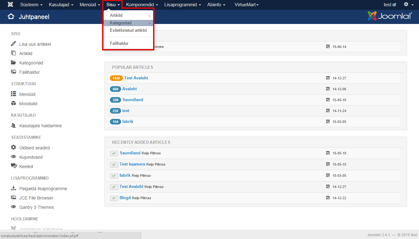Click the calendar icon in test 14-11-24 row
Image resolution: width=419 pixels, height=239 pixels.
click(328, 110)
